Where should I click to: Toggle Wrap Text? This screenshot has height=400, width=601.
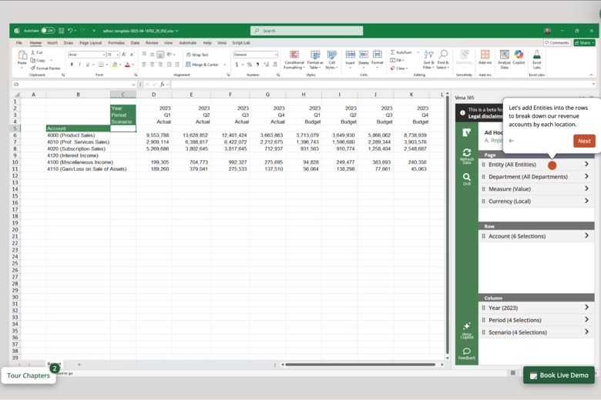[197, 55]
